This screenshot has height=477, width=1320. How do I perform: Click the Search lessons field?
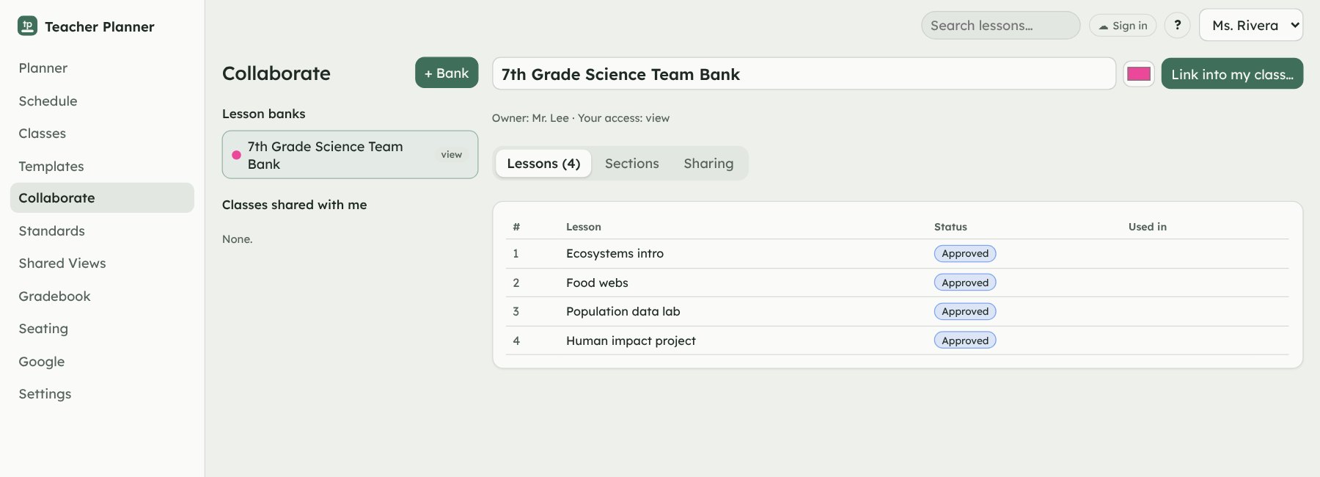[1000, 26]
